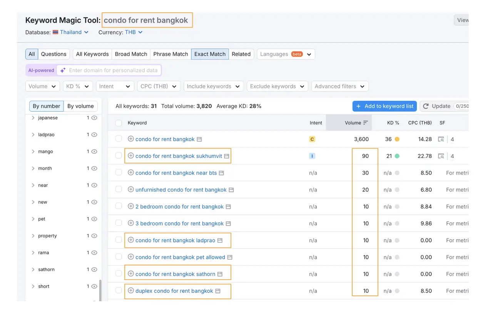Click the plus icon beside 'condo for rent bangkok near bts'

131,173
